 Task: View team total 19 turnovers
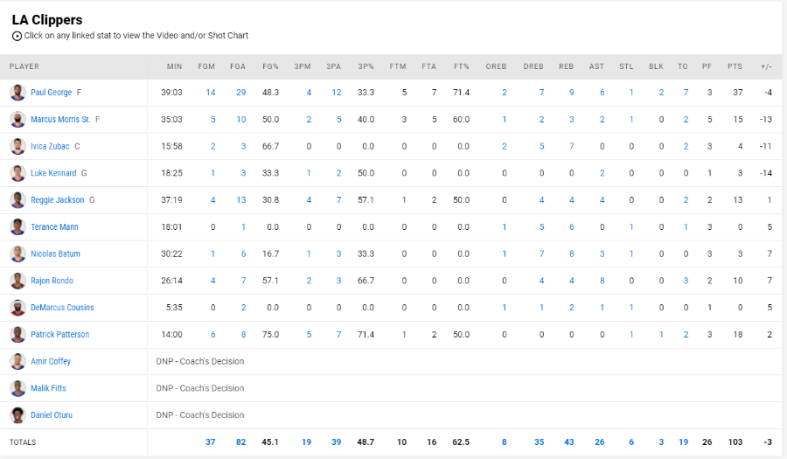683,442
